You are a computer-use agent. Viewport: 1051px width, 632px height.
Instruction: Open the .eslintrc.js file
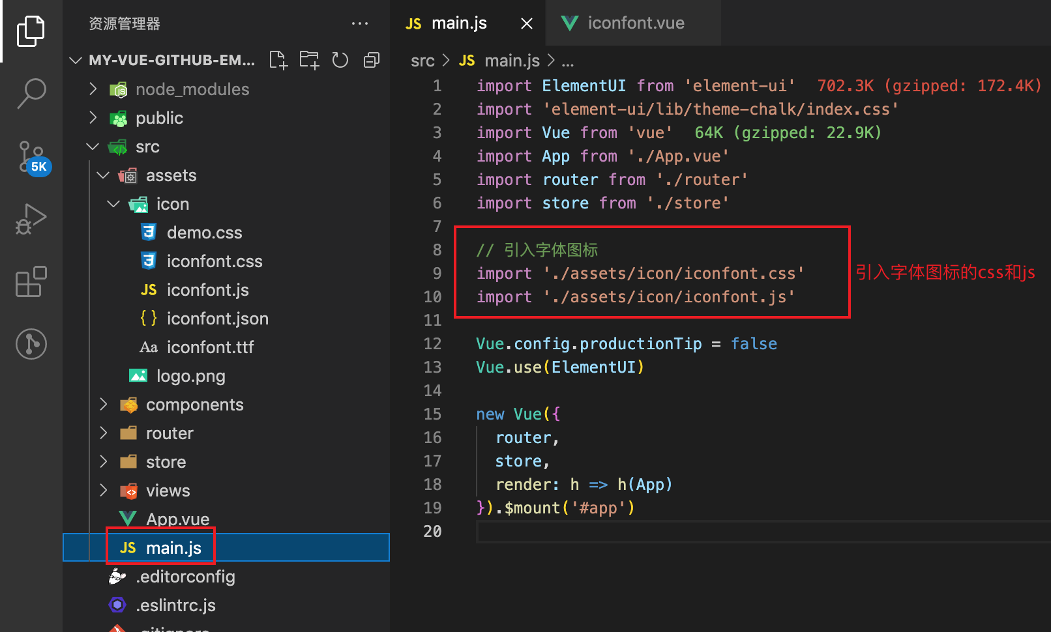pyautogui.click(x=175, y=605)
